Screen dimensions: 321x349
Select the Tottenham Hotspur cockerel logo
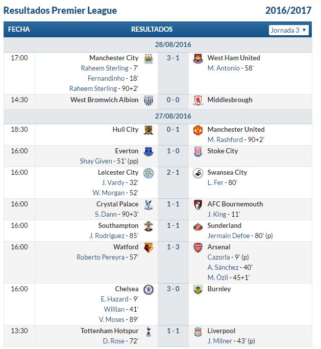click(x=149, y=332)
